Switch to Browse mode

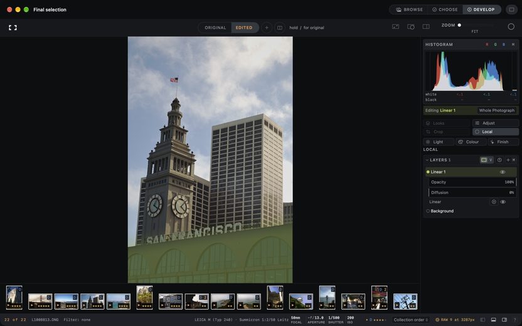410,9
